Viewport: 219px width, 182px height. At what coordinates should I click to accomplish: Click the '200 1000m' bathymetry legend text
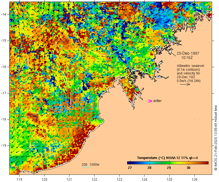point(91,165)
